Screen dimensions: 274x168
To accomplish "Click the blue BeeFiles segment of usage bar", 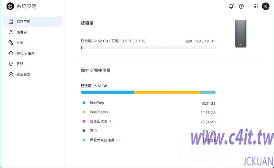I will pos(107,92).
